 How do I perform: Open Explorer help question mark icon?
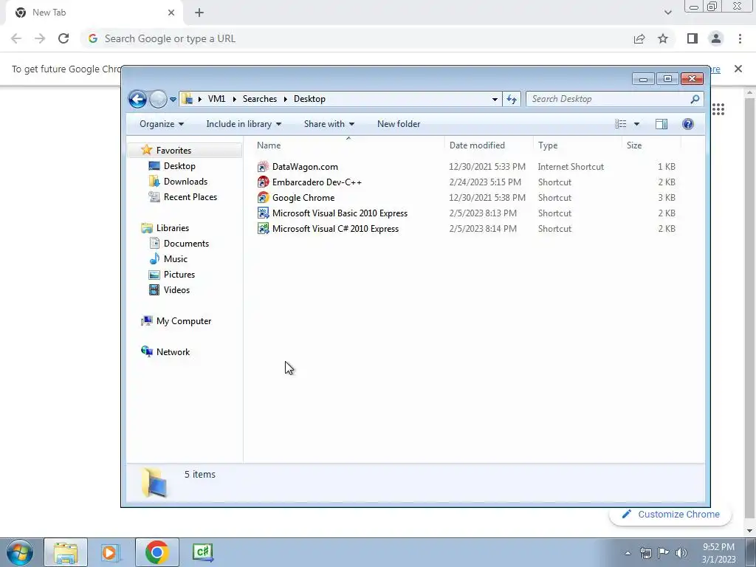688,124
